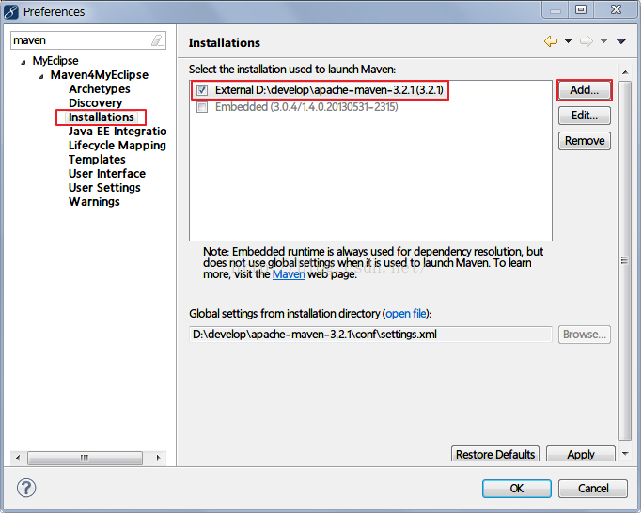Click the page scrollbar down arrow

click(625, 453)
